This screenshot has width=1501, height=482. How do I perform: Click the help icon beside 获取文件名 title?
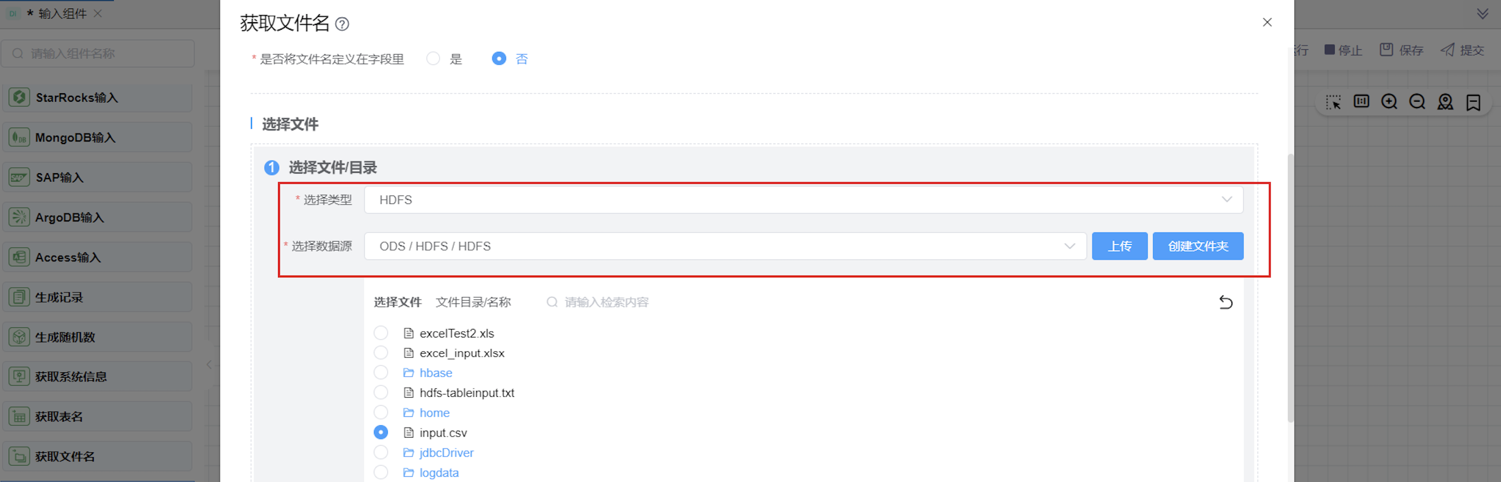(x=343, y=24)
